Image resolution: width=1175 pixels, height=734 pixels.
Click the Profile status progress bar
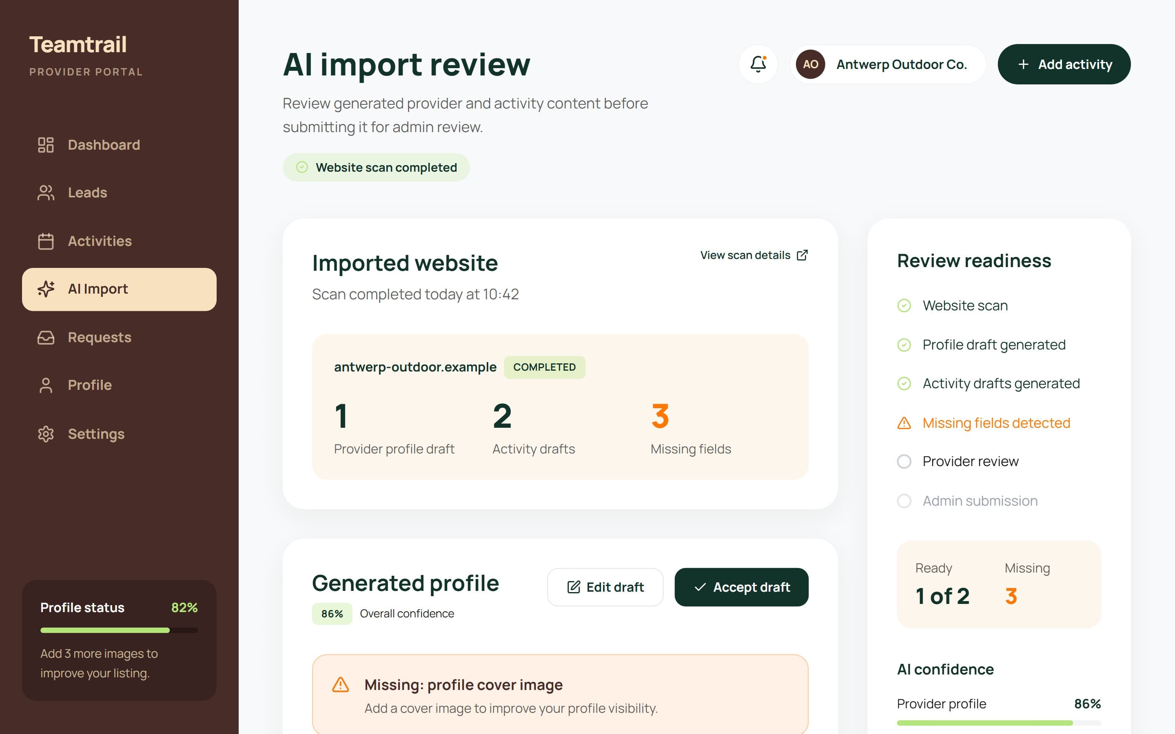pyautogui.click(x=119, y=630)
